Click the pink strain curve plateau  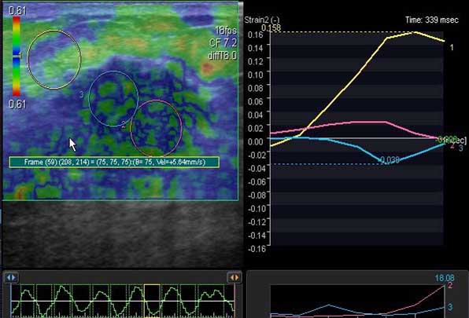pyautogui.click(x=368, y=122)
